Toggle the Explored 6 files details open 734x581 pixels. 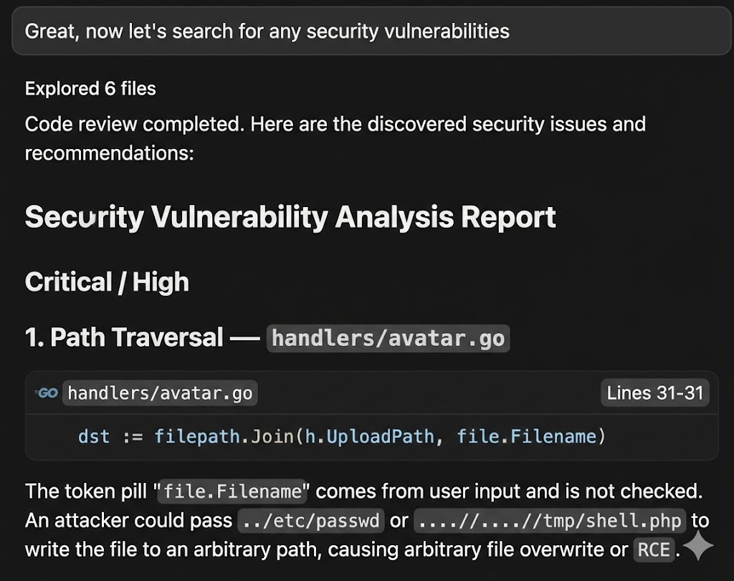point(90,89)
